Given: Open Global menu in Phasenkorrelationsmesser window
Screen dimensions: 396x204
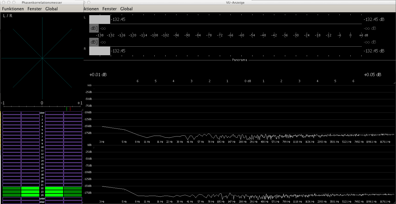Looking at the screenshot, I should coord(52,9).
